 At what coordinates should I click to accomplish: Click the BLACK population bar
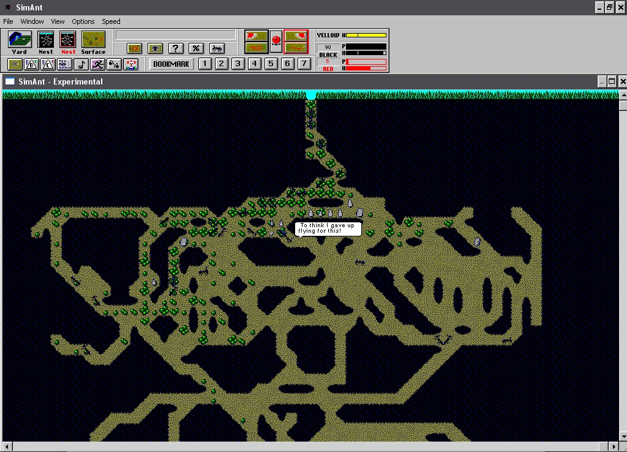[x=366, y=47]
